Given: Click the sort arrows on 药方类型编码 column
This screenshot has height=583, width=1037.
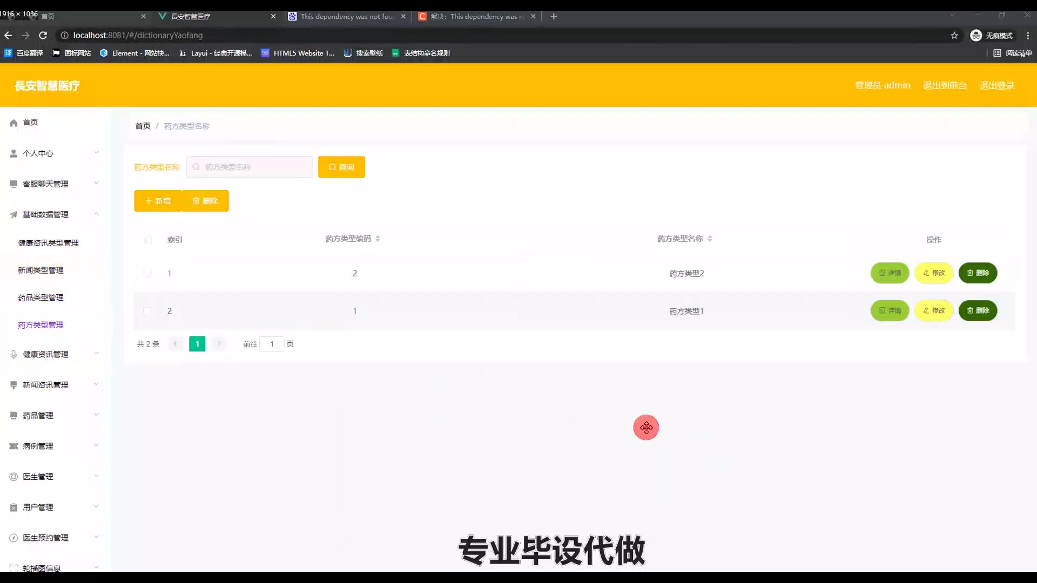Looking at the screenshot, I should point(378,239).
